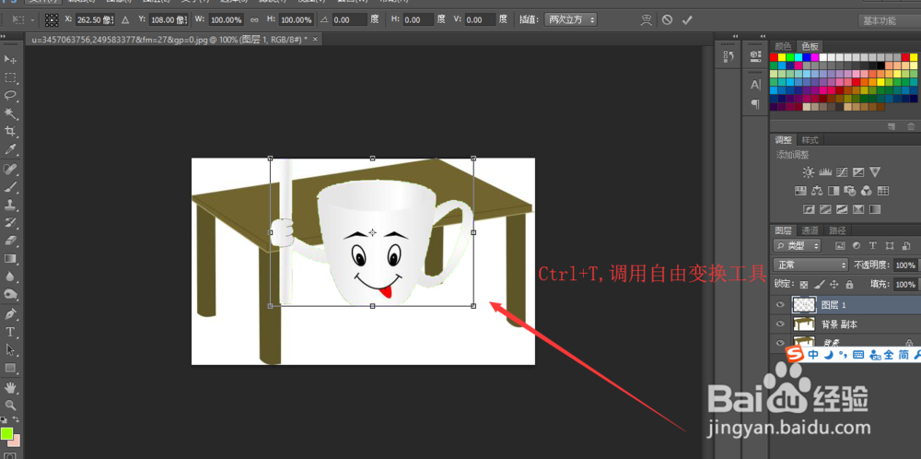The image size is (921, 459).
Task: Open the Character panel icon
Action: 755,85
